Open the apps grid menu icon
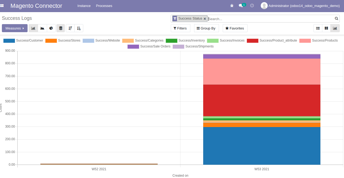Image resolution: width=344 pixels, height=178 pixels. (x=2, y=6)
